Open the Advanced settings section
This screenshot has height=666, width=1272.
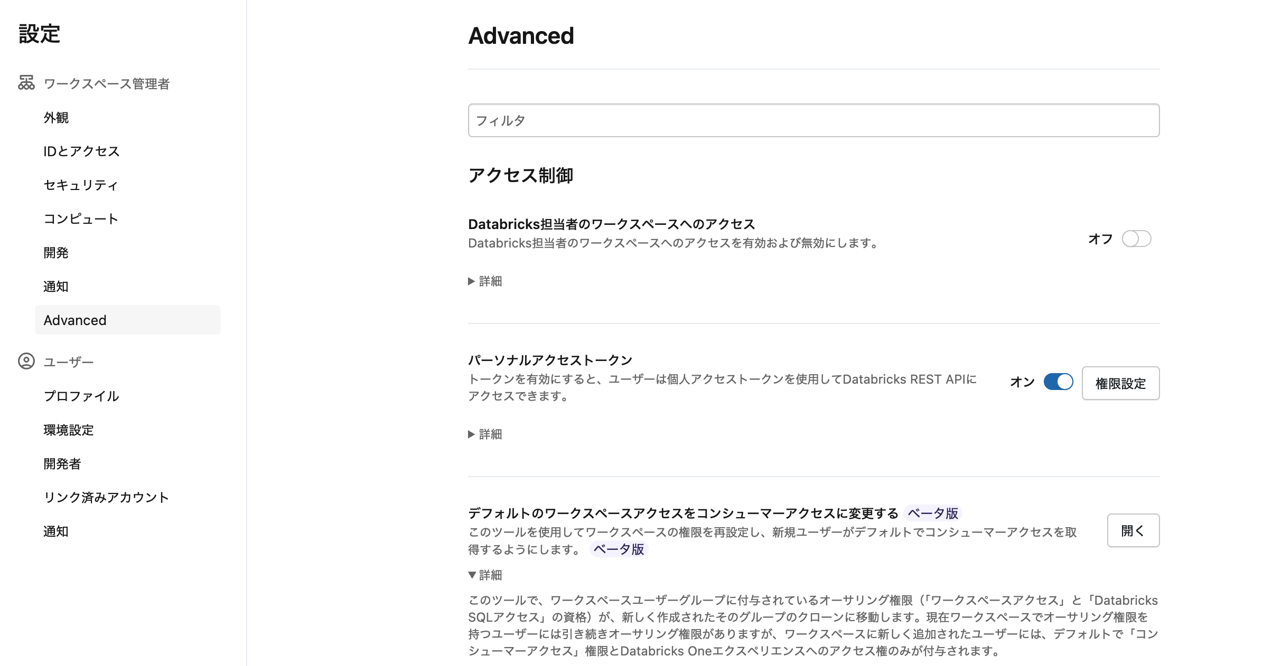click(x=74, y=320)
